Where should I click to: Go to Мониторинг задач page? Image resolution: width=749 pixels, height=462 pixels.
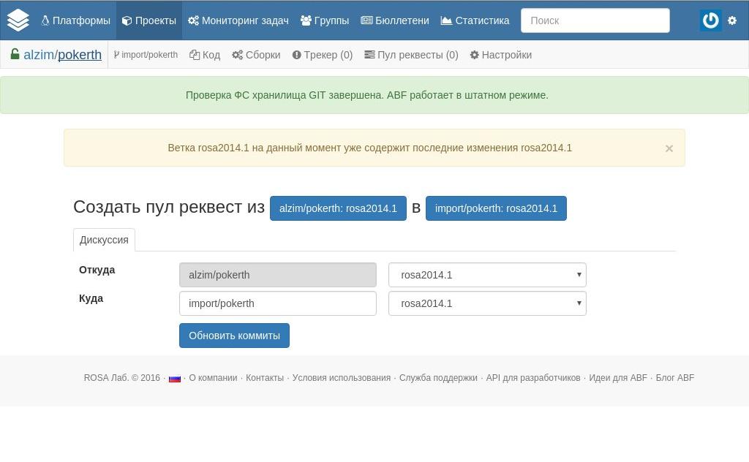coord(238,20)
